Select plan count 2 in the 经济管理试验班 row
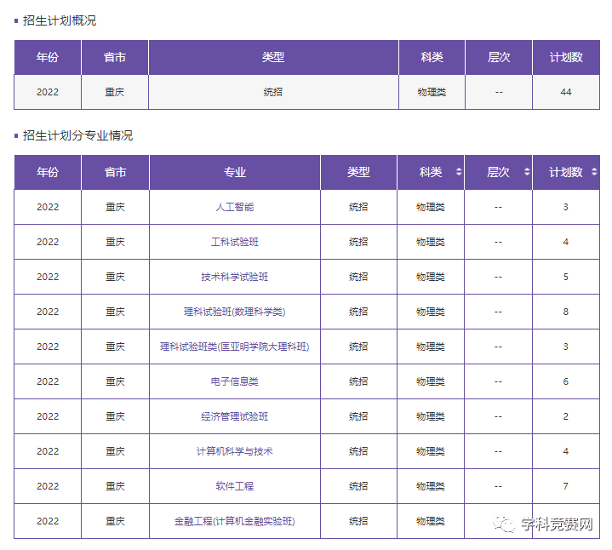The image size is (612, 550). 565,416
